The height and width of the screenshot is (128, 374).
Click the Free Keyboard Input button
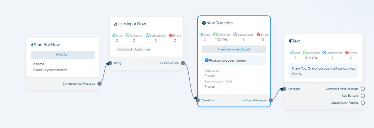coord(234,49)
